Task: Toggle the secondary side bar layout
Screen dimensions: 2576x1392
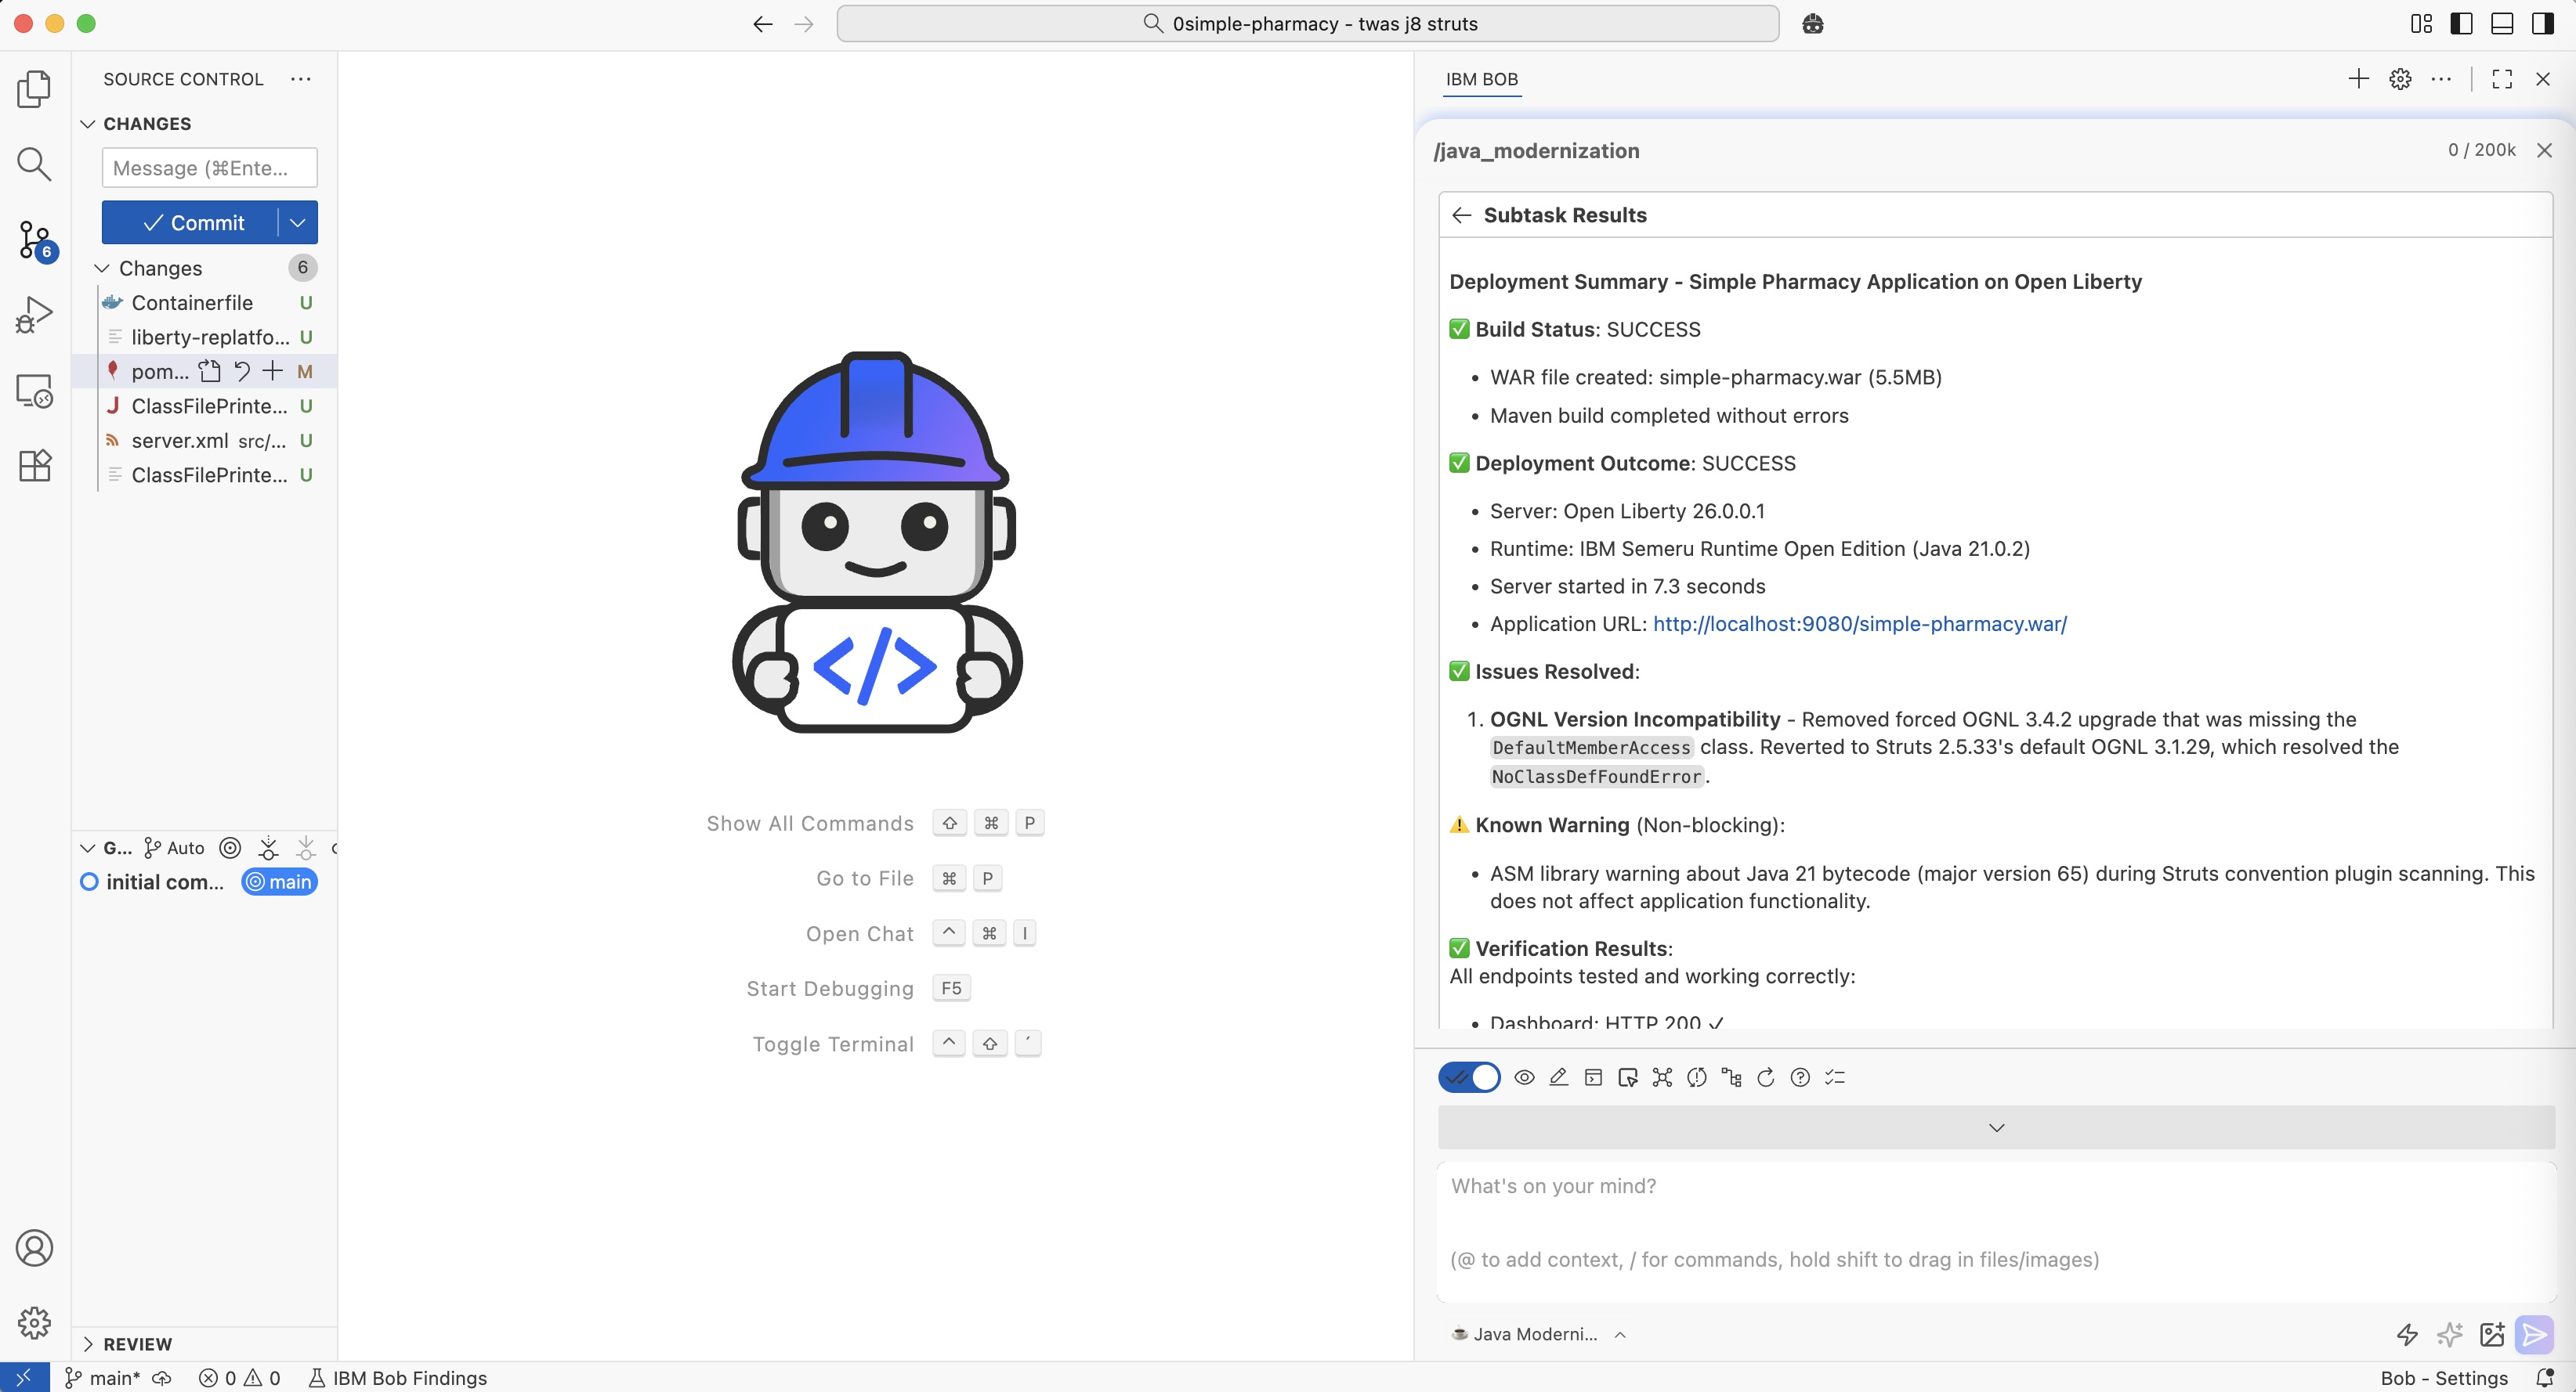Action: 2542,24
